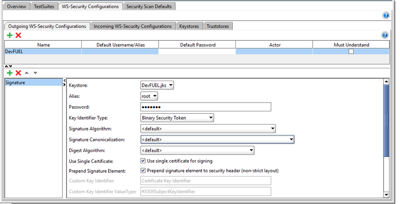
Task: Open help for WS-Security Configurations
Action: pos(386,16)
